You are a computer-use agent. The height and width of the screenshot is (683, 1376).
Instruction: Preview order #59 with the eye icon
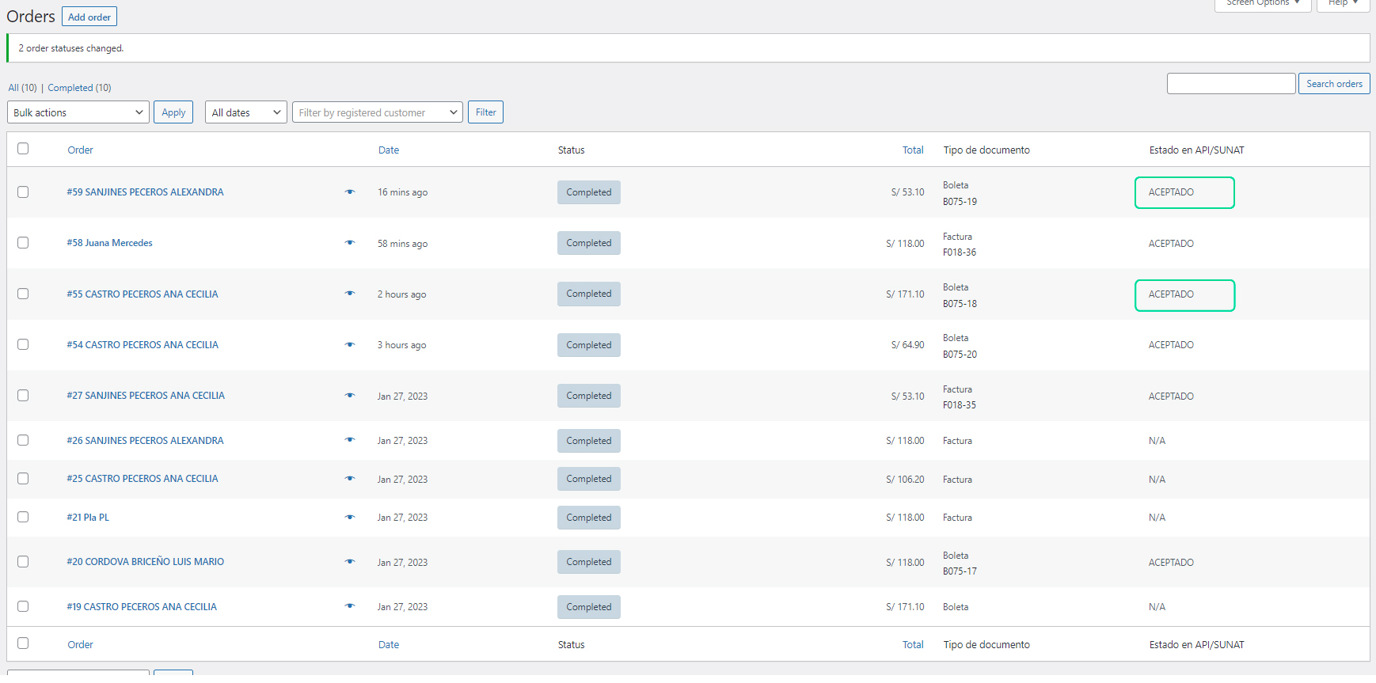[350, 192]
